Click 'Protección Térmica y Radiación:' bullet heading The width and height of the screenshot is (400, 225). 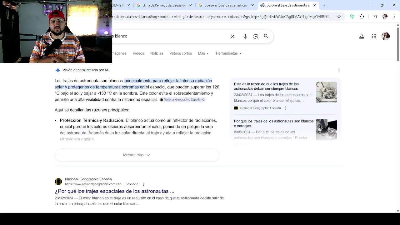pyautogui.click(x=92, y=120)
